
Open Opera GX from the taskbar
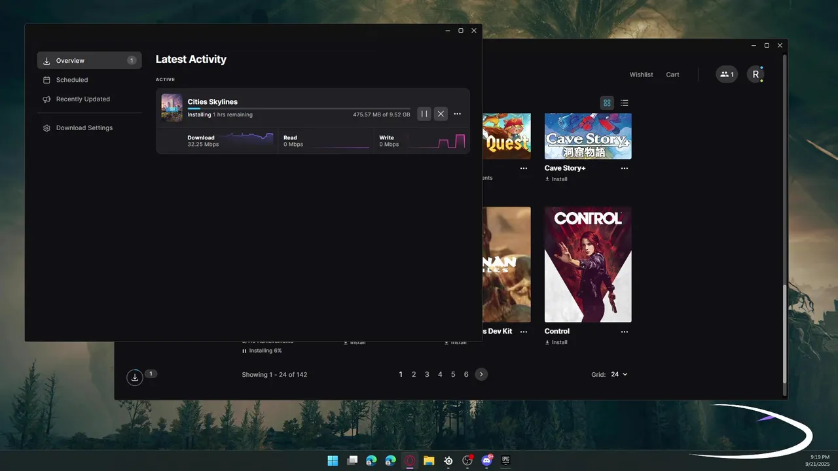coord(410,461)
